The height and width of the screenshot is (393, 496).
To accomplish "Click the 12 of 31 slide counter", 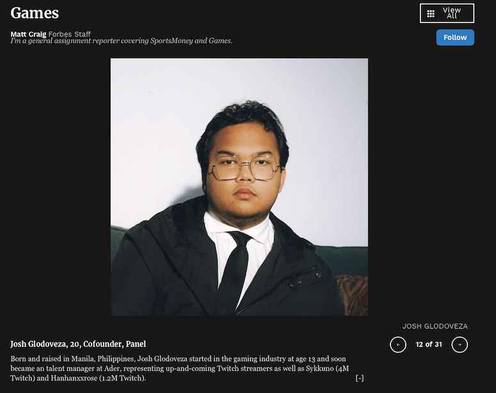I will 429,344.
